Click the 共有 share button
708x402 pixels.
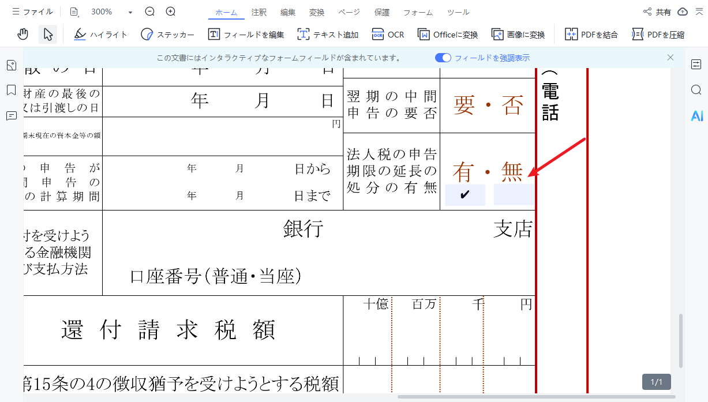tap(660, 11)
